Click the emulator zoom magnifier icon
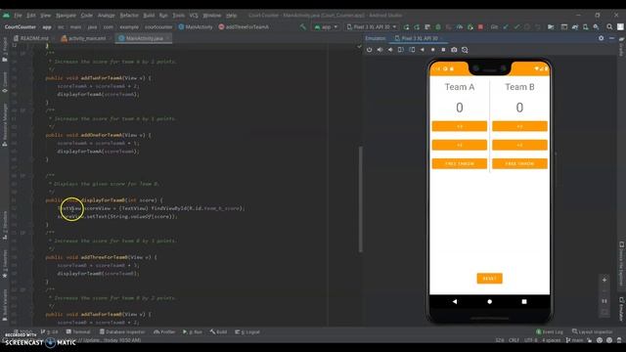Viewport: 626px width, 352px height. tap(465, 50)
